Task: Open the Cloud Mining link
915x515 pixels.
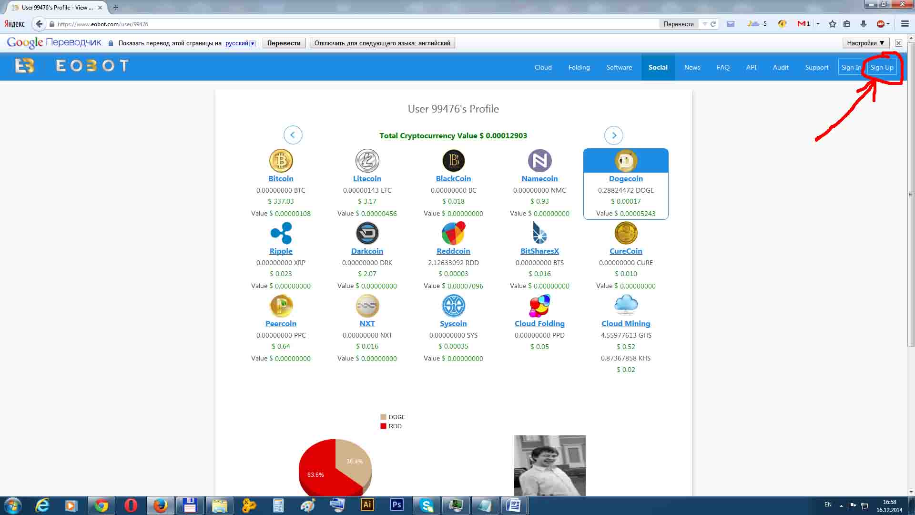Action: point(626,323)
